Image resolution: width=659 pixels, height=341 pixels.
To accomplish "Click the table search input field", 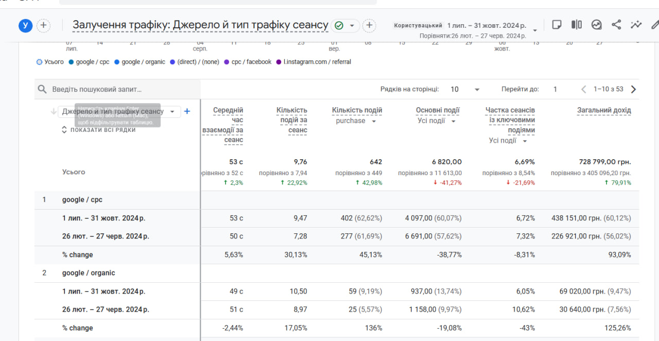I will point(118,89).
